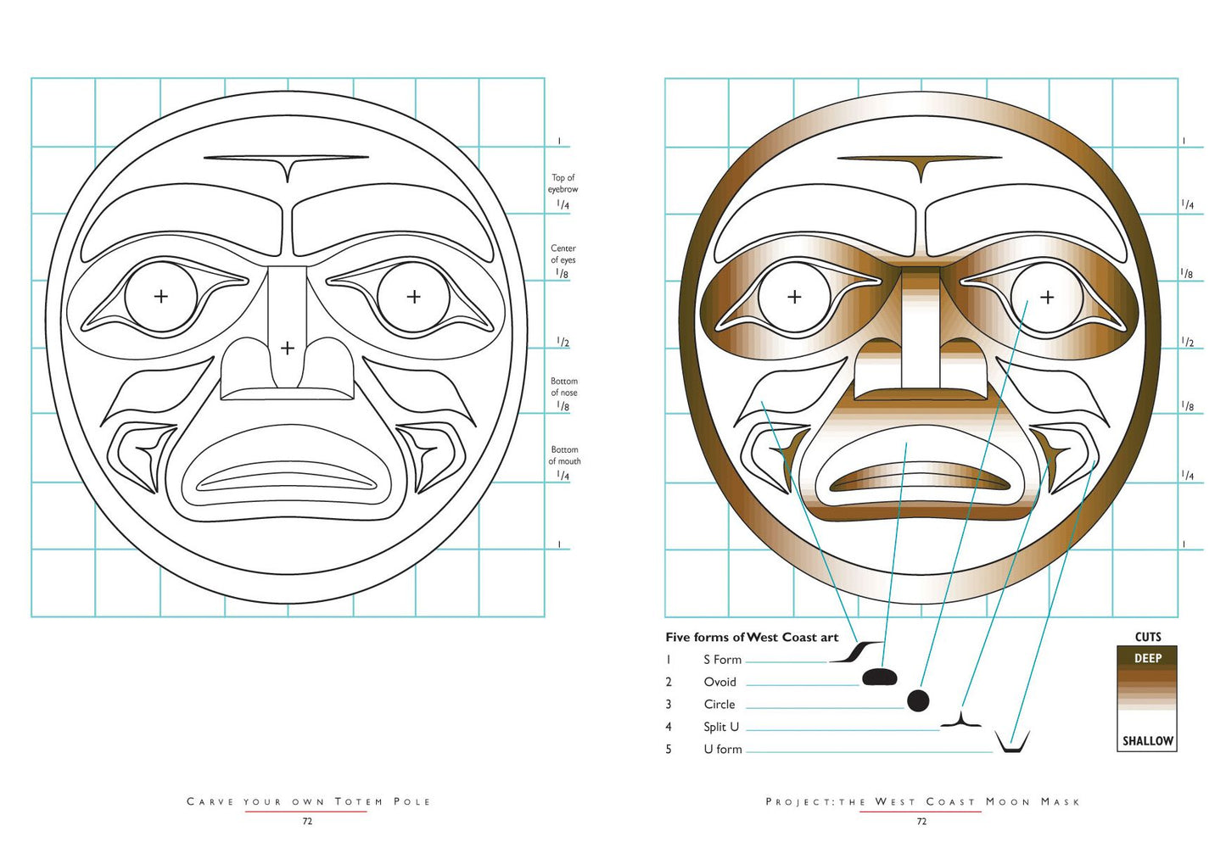The image size is (1226, 842).
Task: Click the solid black Circle symbol
Action: (x=918, y=700)
